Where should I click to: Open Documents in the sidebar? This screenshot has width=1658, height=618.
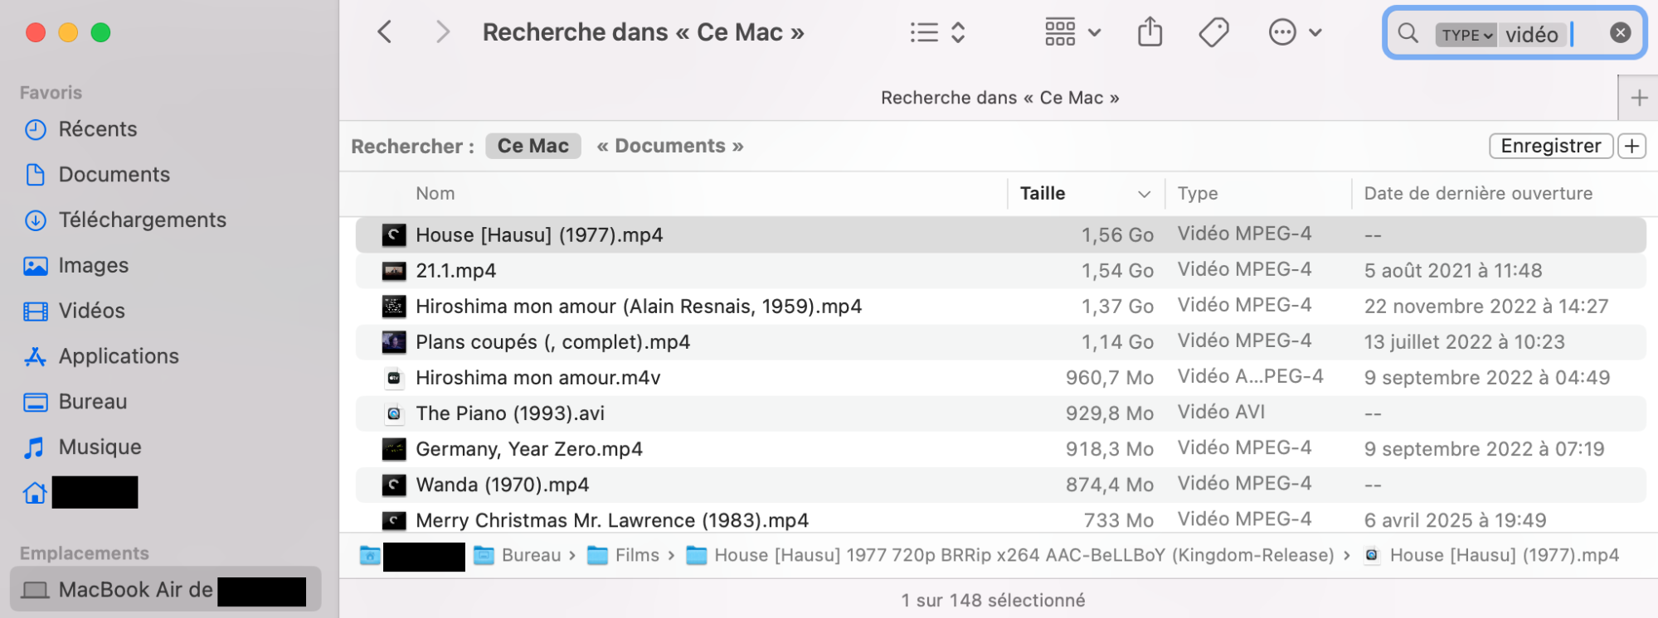(114, 175)
